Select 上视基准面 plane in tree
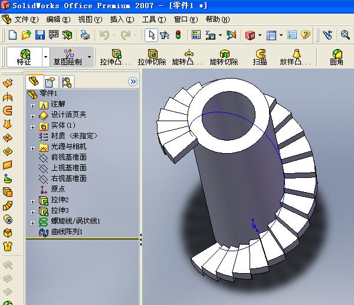Viewport: 354px width, 305px height. (x=63, y=168)
